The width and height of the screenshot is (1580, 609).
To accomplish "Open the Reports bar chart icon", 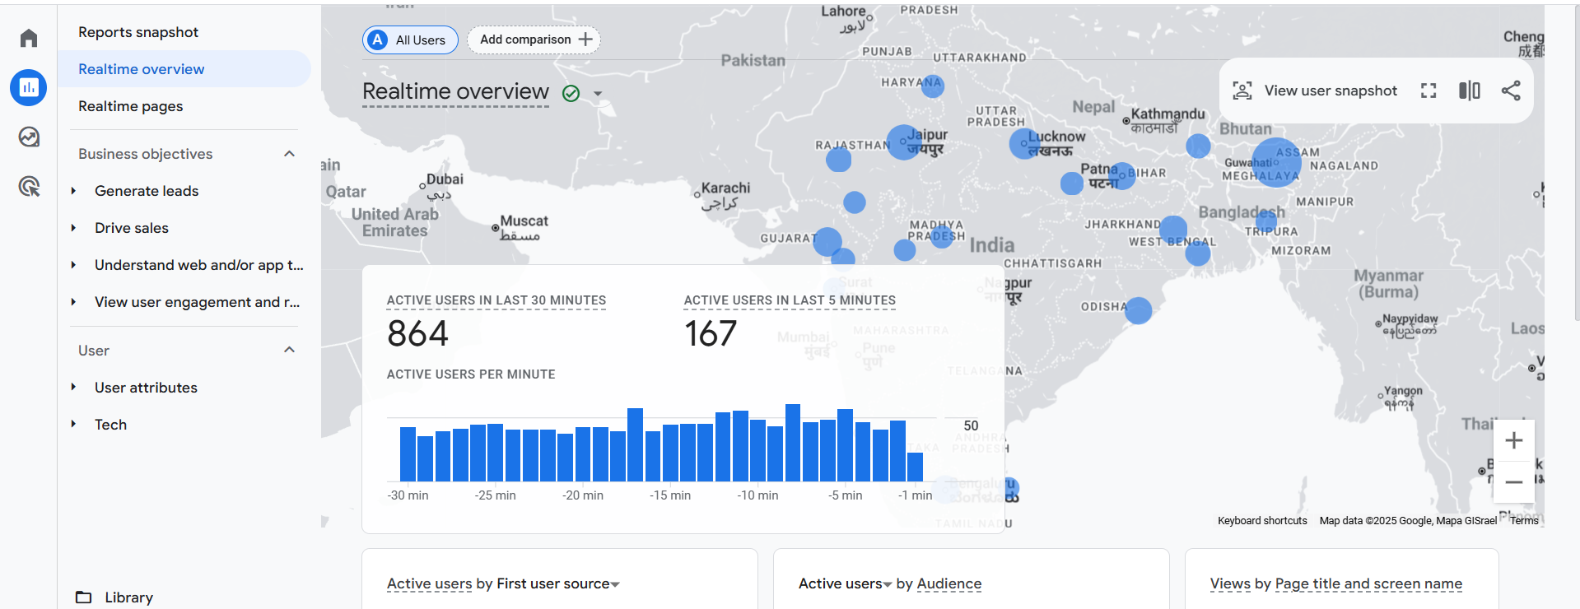I will coord(29,87).
